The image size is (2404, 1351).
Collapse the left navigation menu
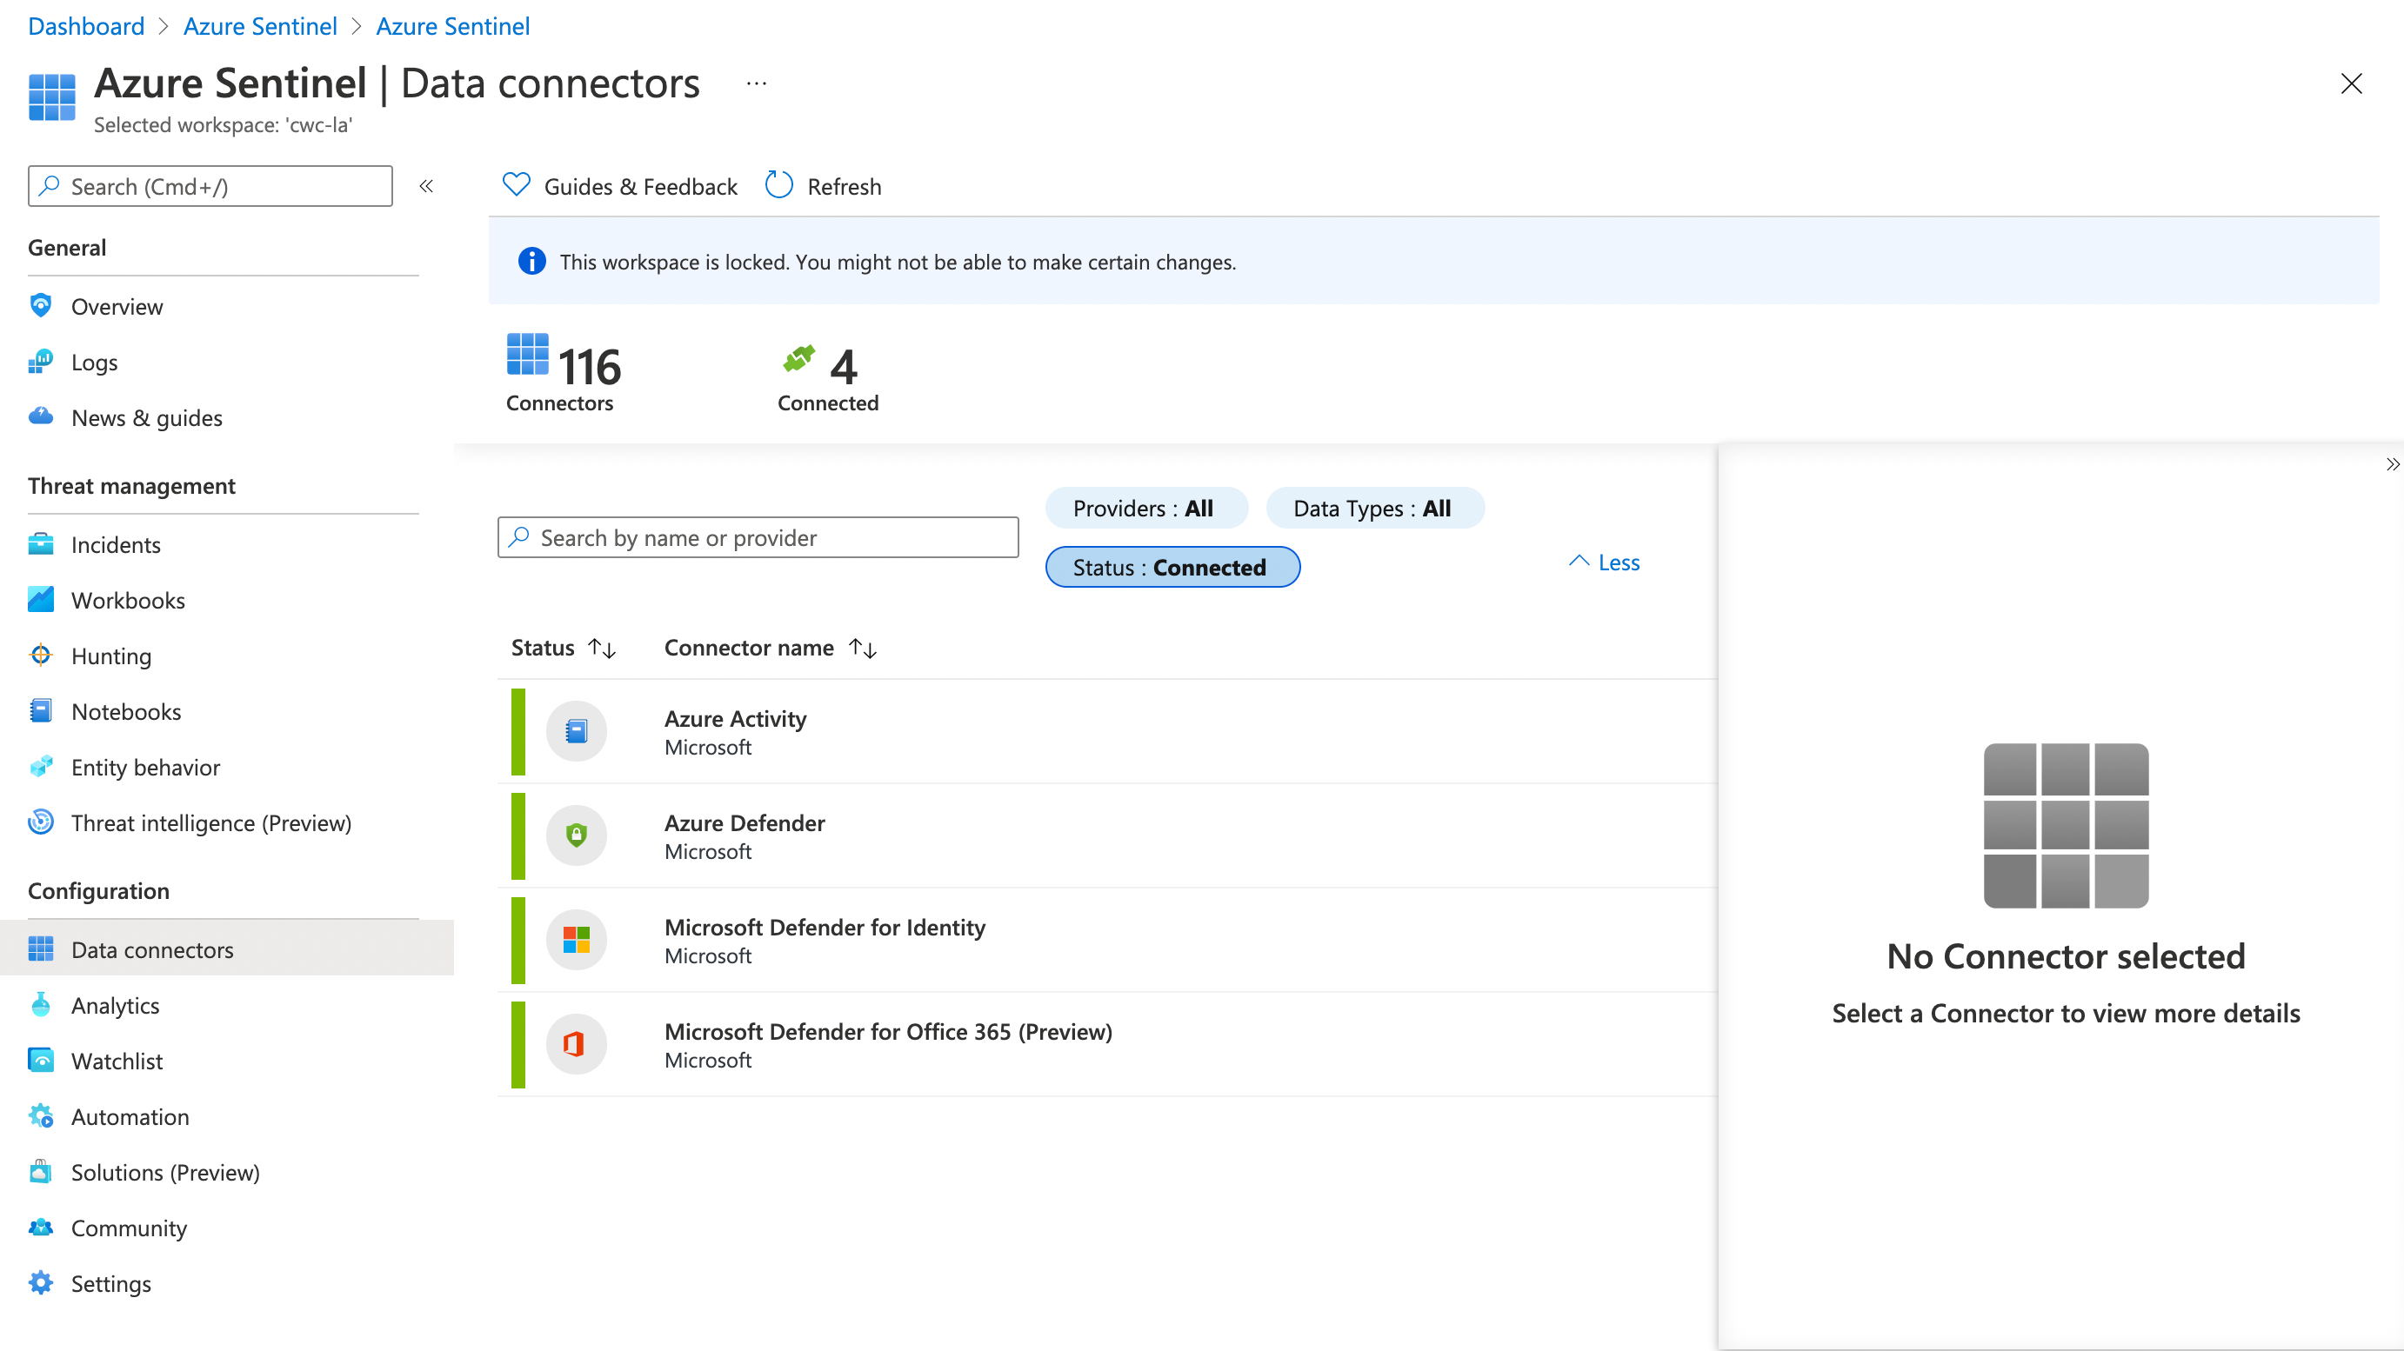click(x=426, y=186)
